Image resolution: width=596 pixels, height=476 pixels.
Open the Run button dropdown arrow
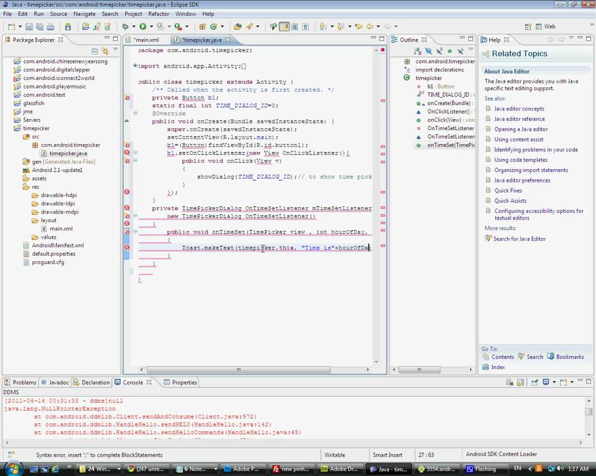pyautogui.click(x=150, y=26)
